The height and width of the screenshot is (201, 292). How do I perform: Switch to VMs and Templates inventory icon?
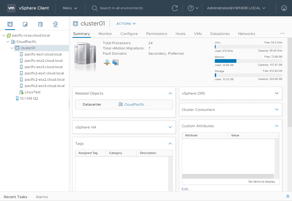tap(25, 24)
